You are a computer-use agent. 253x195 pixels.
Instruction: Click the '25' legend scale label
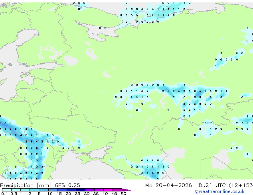tap(77, 193)
